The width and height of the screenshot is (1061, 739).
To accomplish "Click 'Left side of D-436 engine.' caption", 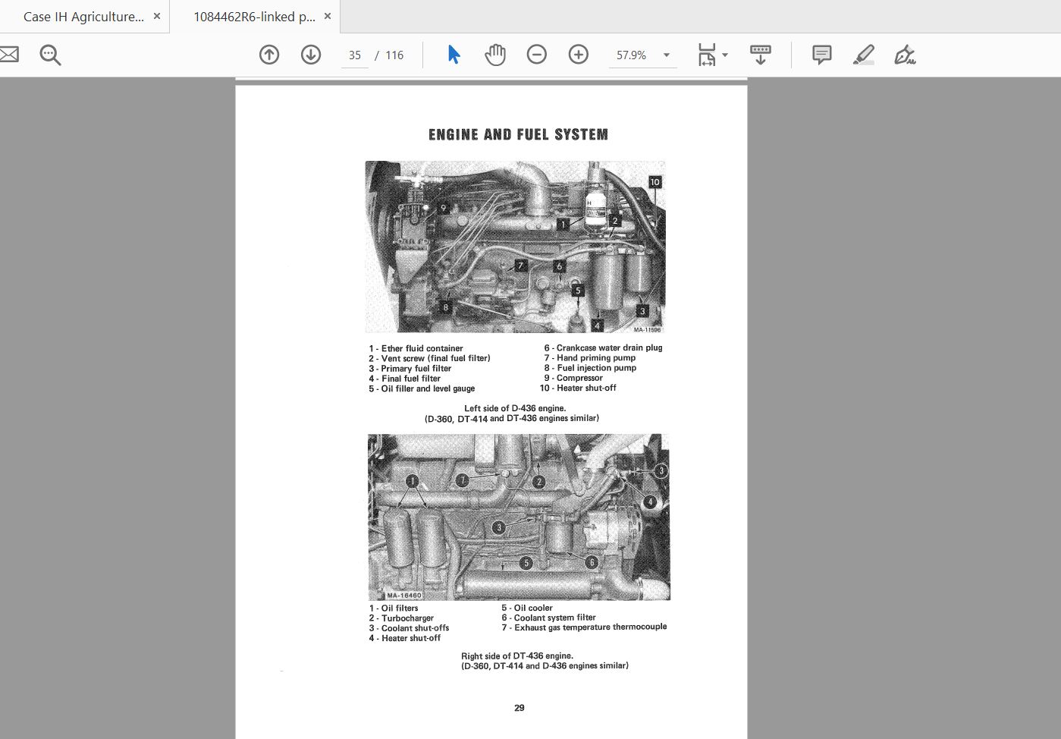I will [515, 408].
